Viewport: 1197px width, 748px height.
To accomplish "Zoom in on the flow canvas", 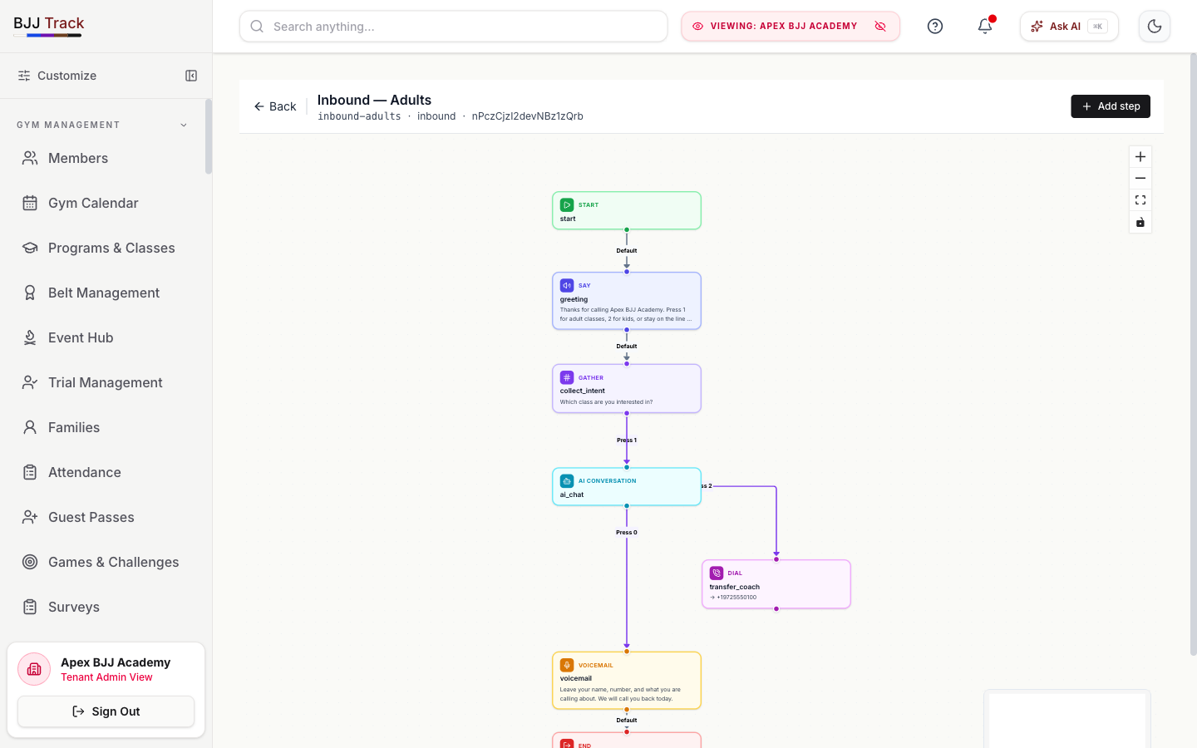I will (1140, 156).
